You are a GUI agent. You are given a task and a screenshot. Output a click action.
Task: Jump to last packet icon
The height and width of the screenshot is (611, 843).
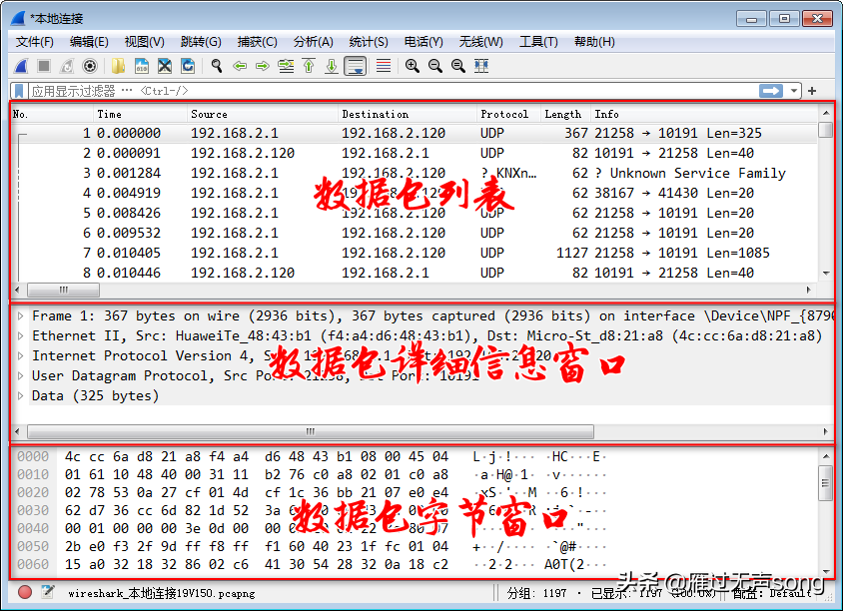(332, 66)
